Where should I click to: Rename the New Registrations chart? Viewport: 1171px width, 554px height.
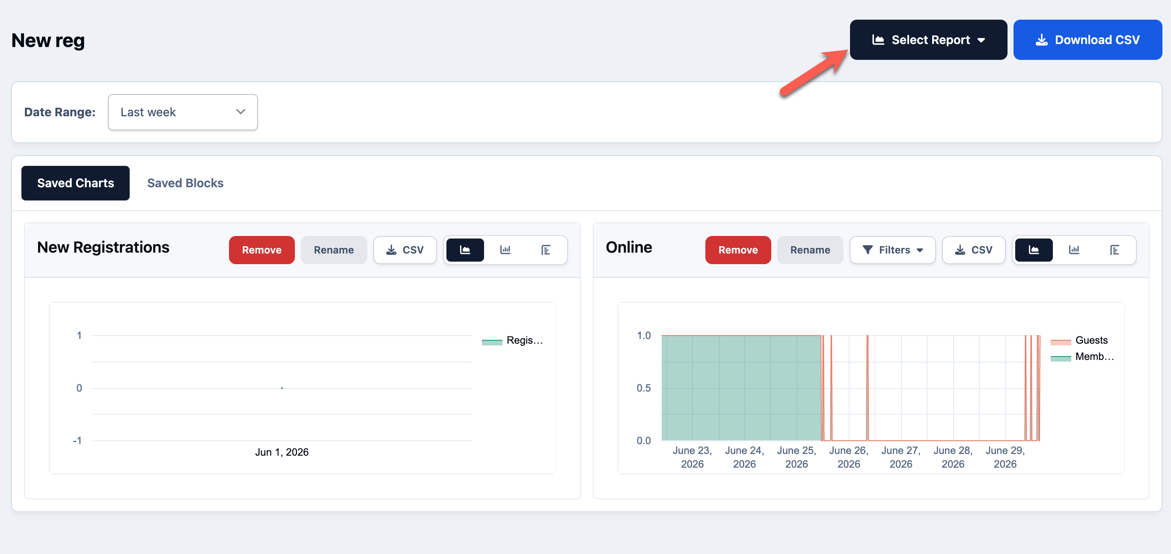334,250
